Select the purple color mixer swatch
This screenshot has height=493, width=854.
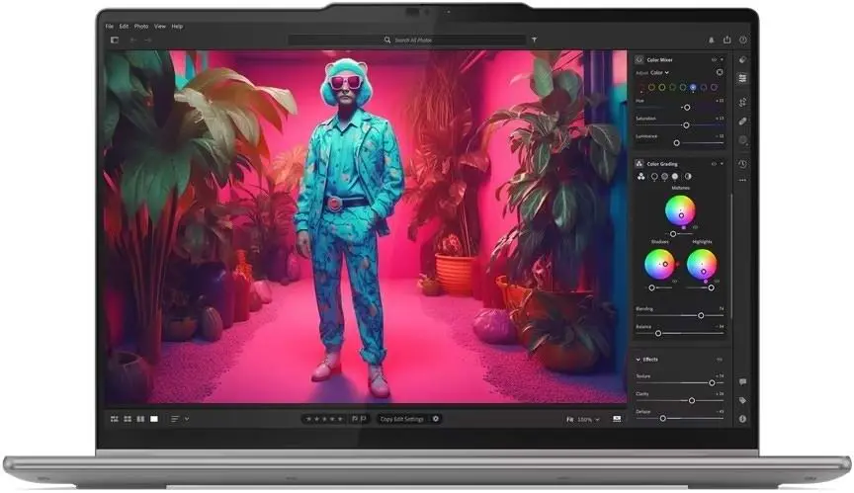click(x=704, y=87)
